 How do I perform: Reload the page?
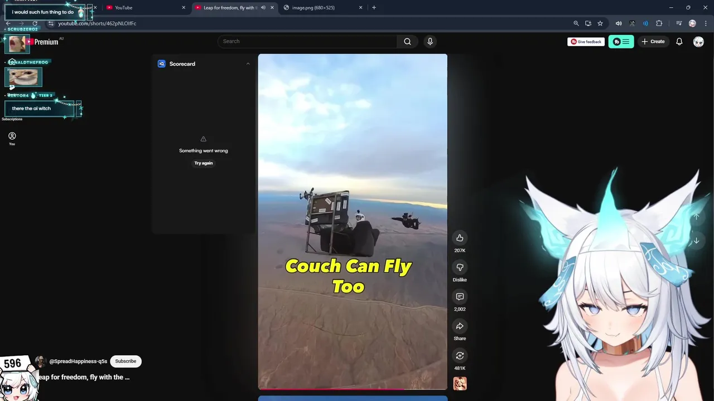pos(35,23)
